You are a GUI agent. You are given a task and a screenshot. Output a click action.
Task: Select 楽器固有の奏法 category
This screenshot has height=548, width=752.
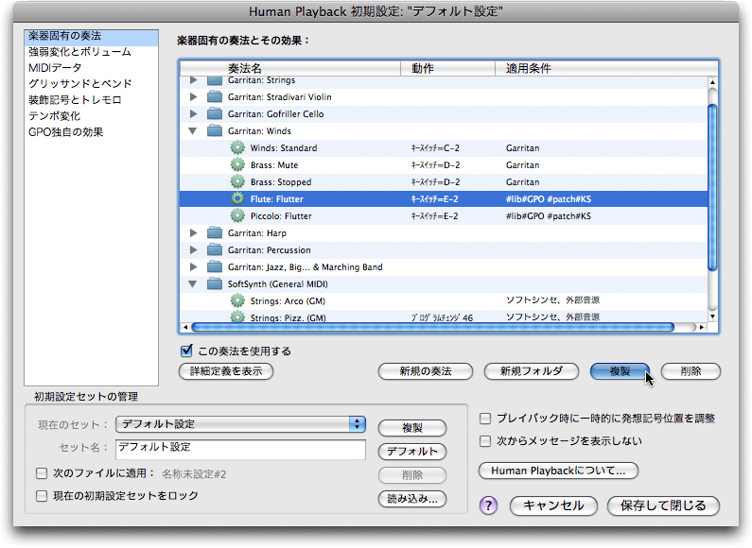(91, 36)
